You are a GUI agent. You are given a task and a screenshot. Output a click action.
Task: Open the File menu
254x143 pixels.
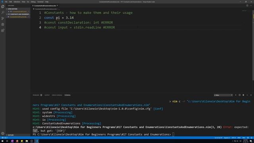tap(6, 2)
